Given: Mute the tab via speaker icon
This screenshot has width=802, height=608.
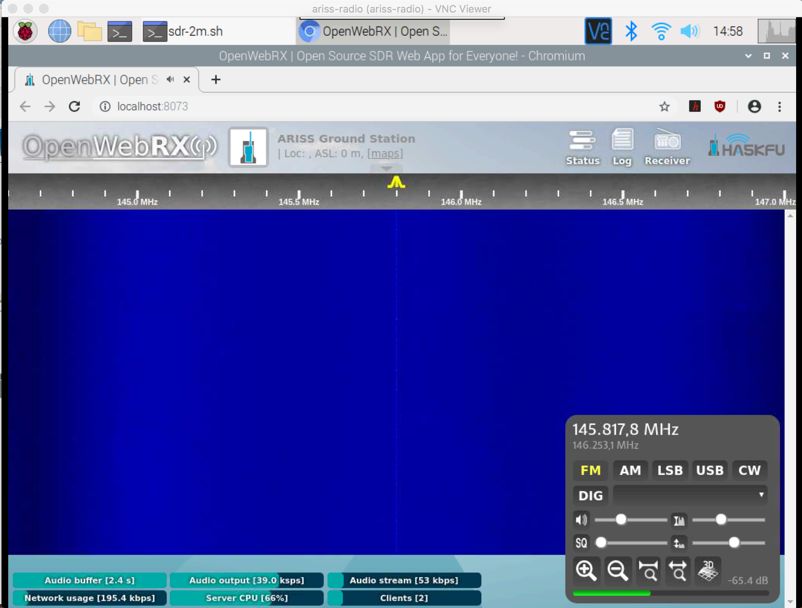Looking at the screenshot, I should pos(170,79).
